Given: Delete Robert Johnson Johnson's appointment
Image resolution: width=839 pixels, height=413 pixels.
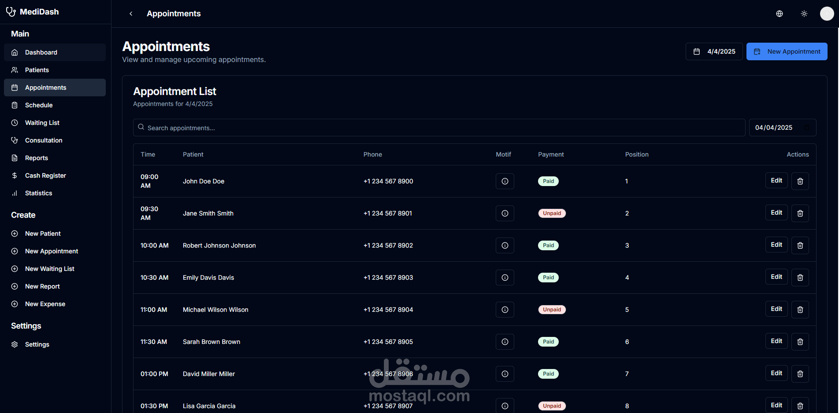Looking at the screenshot, I should [800, 245].
